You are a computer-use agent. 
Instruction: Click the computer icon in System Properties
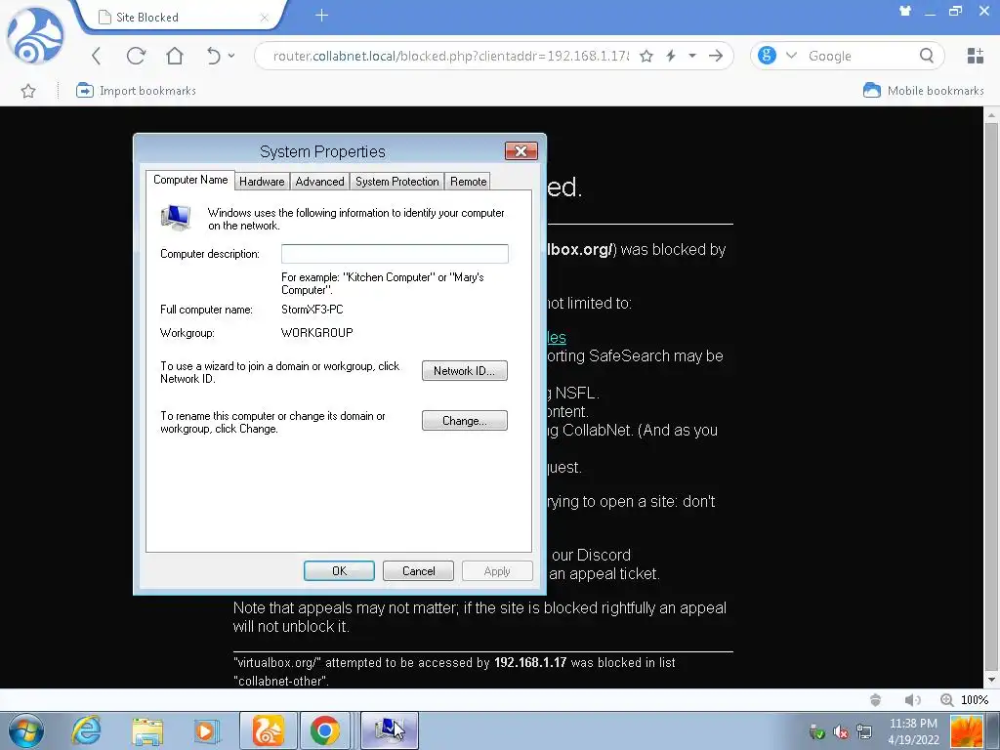pyautogui.click(x=176, y=218)
